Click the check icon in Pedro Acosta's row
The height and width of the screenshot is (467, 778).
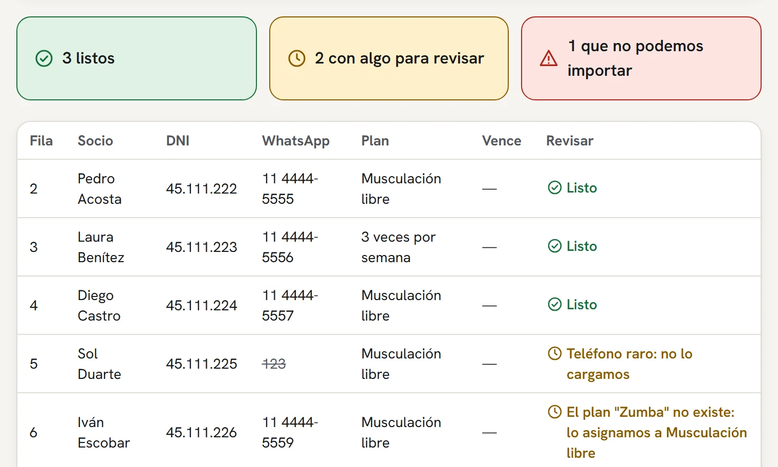coord(555,188)
